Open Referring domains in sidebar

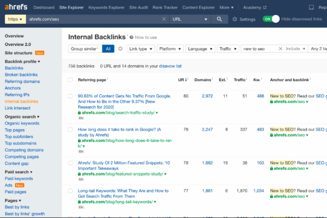click(22, 81)
